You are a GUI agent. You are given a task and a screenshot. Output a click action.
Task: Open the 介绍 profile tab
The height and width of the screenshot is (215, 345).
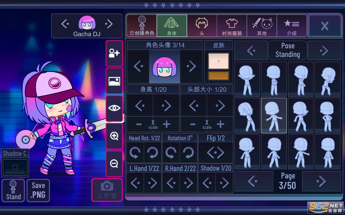292,26
